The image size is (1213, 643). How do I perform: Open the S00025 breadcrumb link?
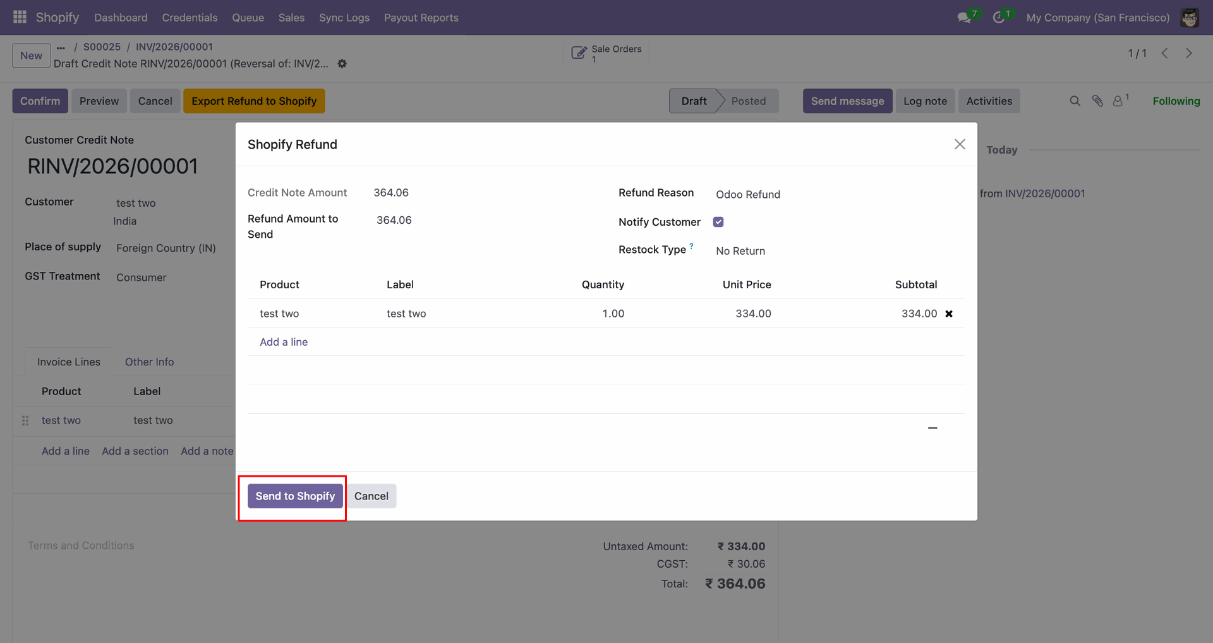tap(102, 47)
